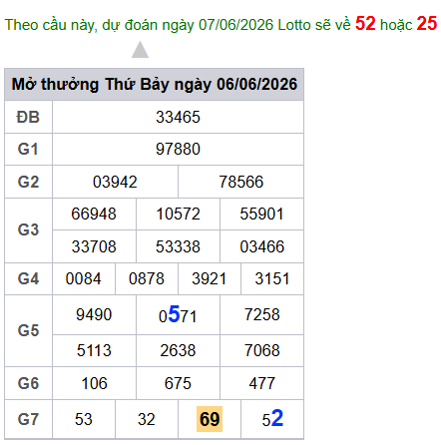Screen dimensions: 441x445
Task: Select the highlighted G7 number 69
Action: 210,419
